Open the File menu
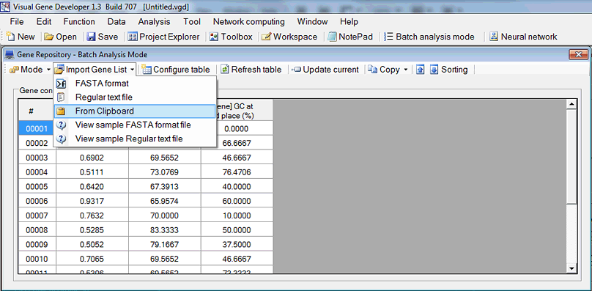This screenshot has width=592, height=291. (x=17, y=21)
